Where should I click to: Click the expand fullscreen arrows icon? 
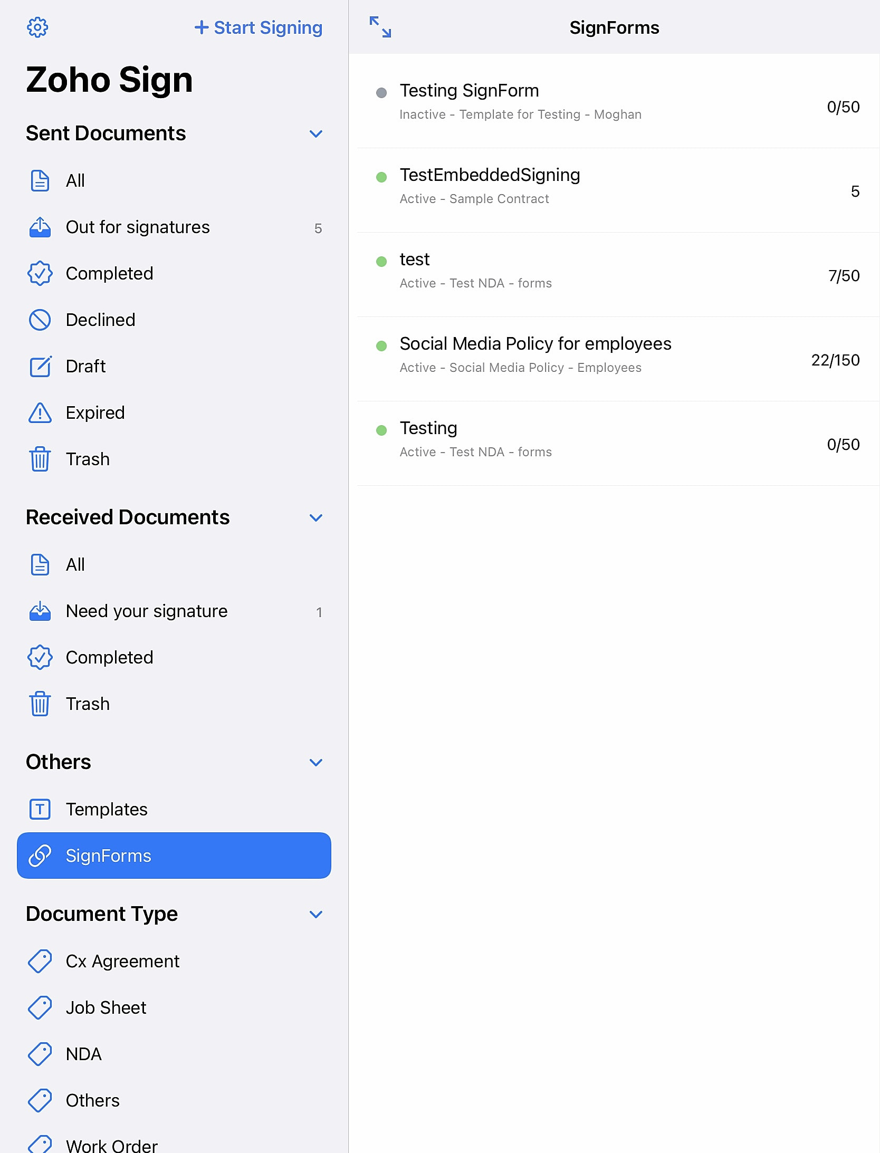click(x=380, y=27)
